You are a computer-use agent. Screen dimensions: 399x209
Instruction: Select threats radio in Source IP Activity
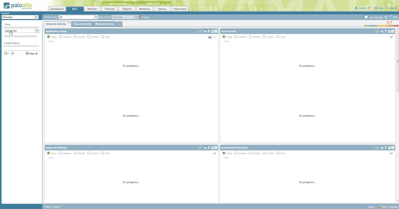coord(75,153)
